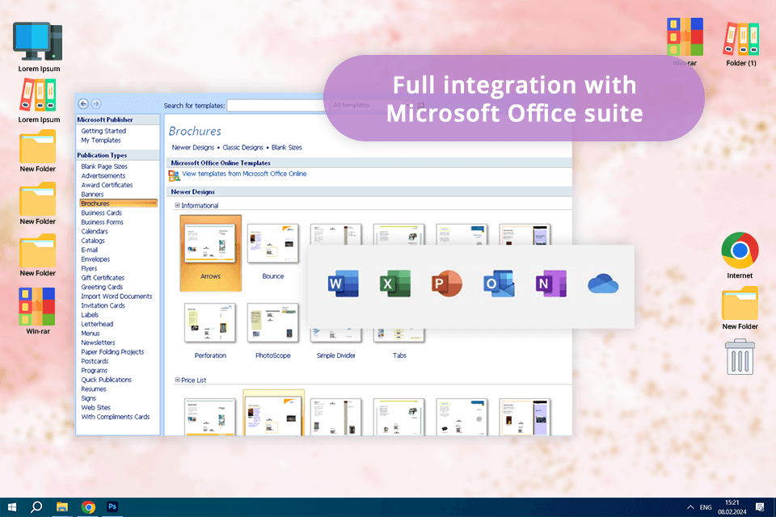Open the notification center icon in the tray
This screenshot has height=517, width=776.
pyautogui.click(x=760, y=507)
